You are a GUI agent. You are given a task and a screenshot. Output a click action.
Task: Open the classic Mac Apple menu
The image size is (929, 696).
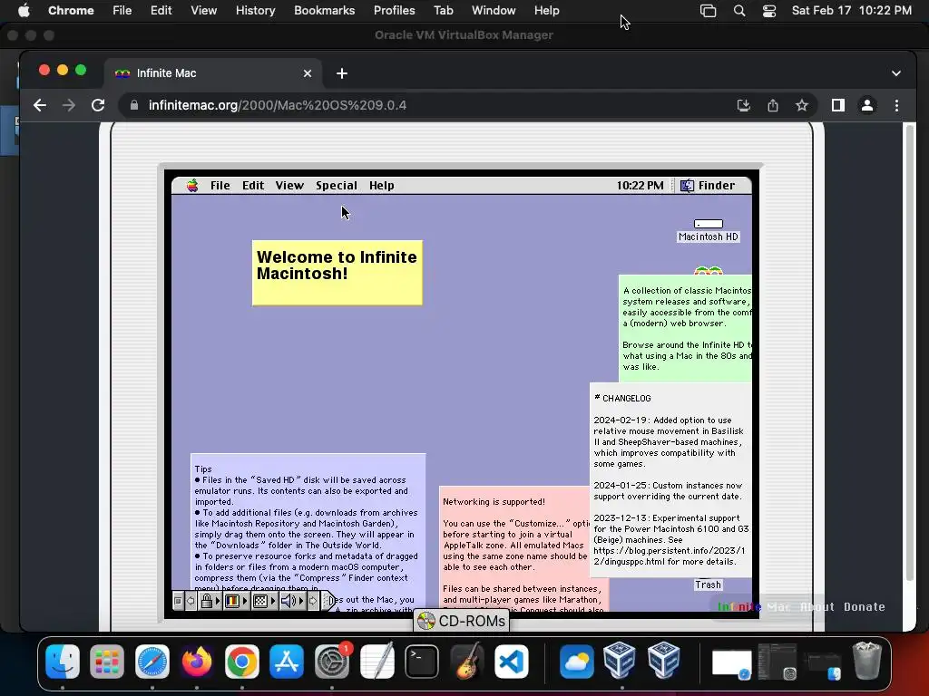192,185
